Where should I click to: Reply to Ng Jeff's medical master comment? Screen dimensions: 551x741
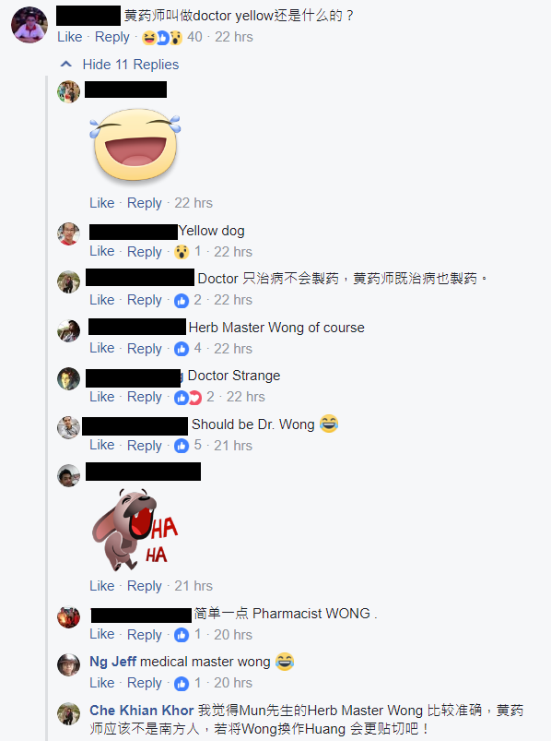click(145, 683)
